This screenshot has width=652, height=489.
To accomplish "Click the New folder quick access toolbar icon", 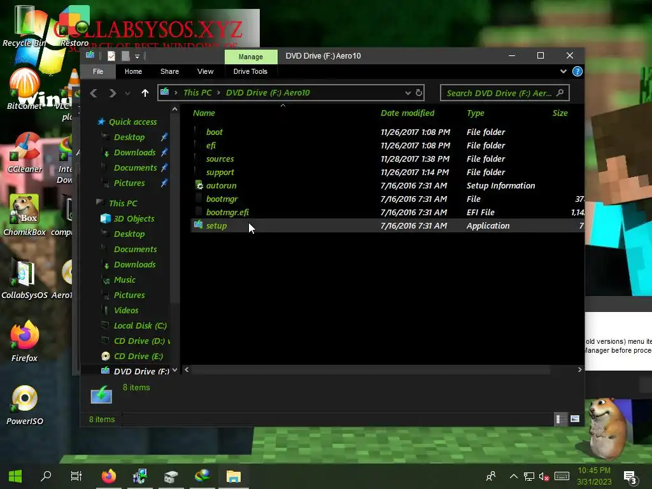I will tap(125, 56).
